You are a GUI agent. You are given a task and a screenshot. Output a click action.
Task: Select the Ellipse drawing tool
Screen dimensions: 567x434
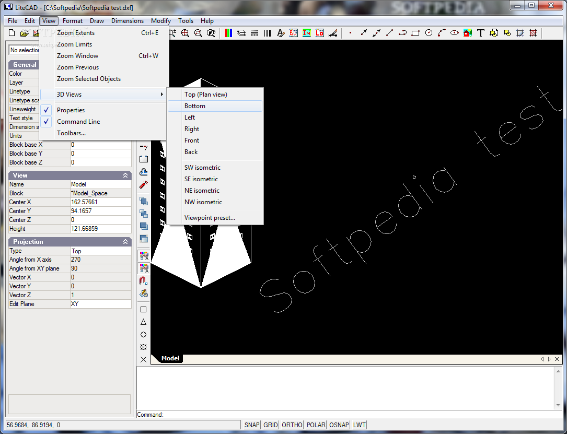click(x=455, y=33)
